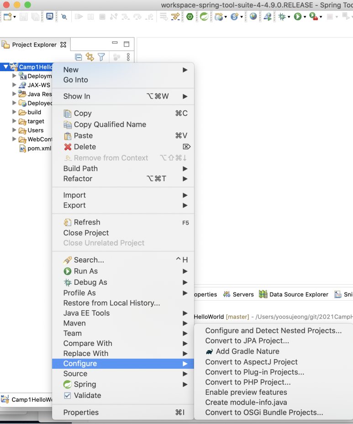This screenshot has width=353, height=424.
Task: Open the External Tools dropdown arrow
Action: (321, 17)
